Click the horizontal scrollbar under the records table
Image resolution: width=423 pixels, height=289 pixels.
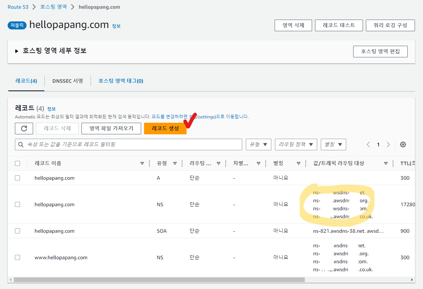point(159,280)
